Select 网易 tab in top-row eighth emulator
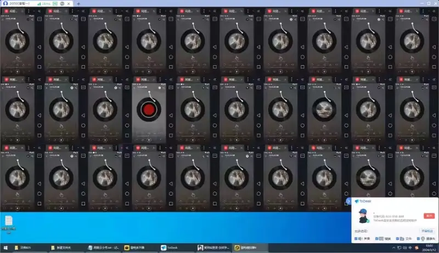Screen dimensions: 439x253 [x=320, y=11]
